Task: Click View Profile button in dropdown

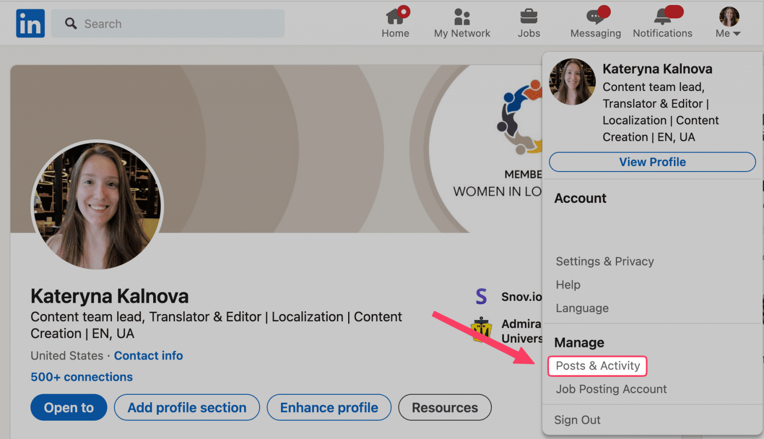Action: click(652, 162)
